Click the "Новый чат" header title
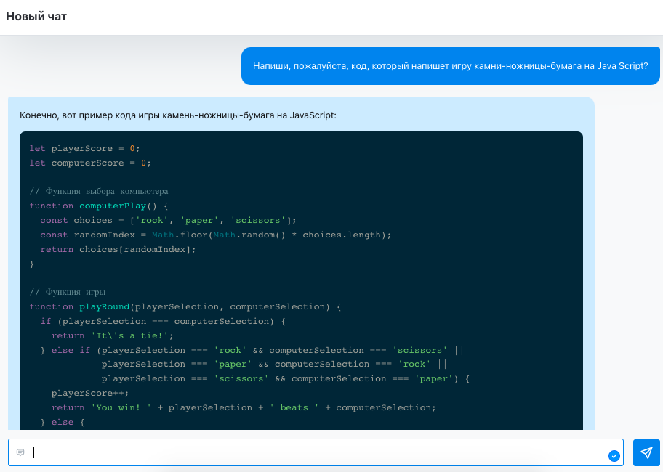The width and height of the screenshot is (663, 472). tap(36, 16)
